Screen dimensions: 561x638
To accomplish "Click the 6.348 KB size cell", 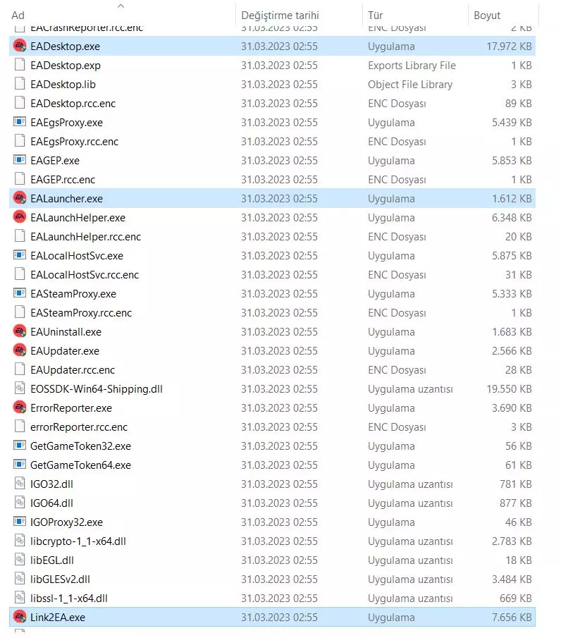I will pyautogui.click(x=512, y=218).
